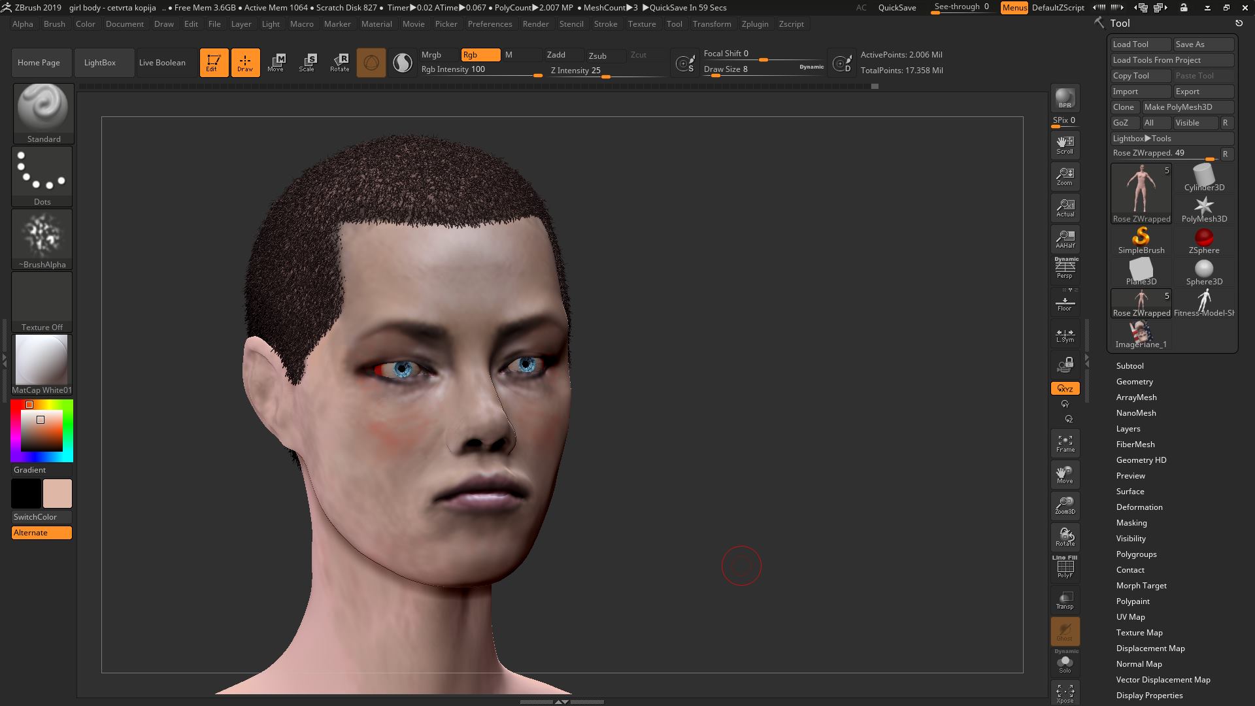1255x706 pixels.
Task: Select the Edit mode button
Action: 214,63
